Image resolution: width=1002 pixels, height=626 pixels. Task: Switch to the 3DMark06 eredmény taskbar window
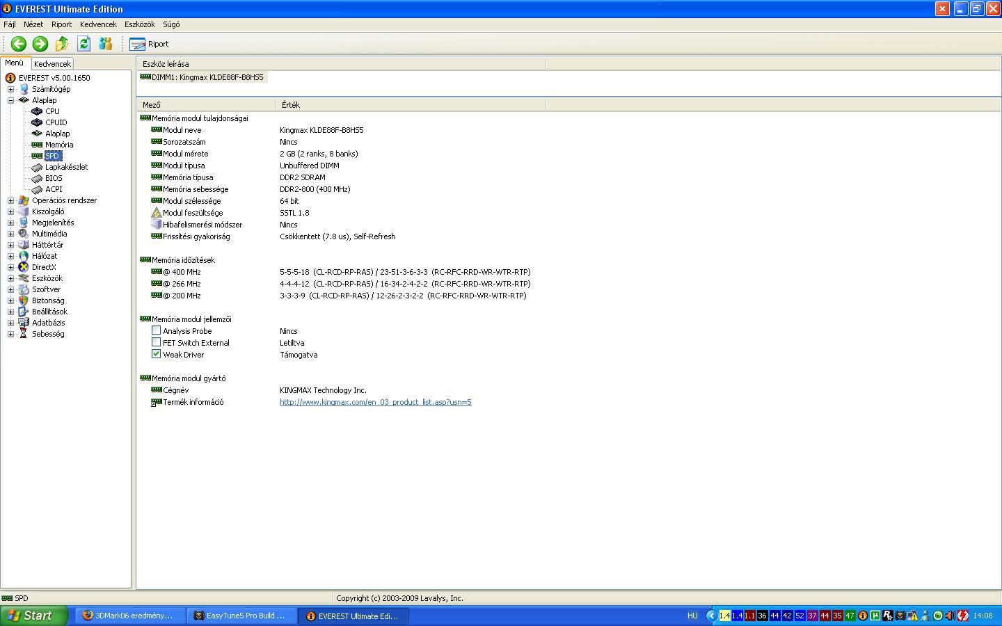pyautogui.click(x=129, y=616)
